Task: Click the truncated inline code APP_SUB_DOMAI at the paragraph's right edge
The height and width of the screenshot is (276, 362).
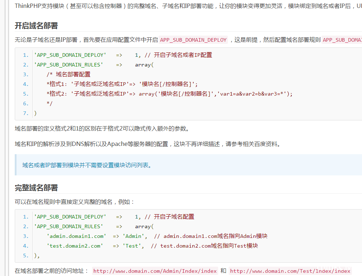Action: 342,40
